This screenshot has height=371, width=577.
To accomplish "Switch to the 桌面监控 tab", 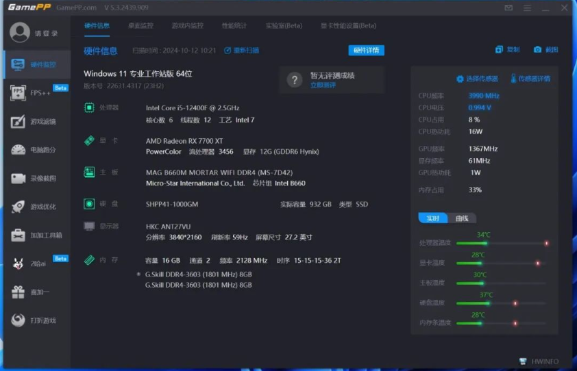I will tap(140, 26).
